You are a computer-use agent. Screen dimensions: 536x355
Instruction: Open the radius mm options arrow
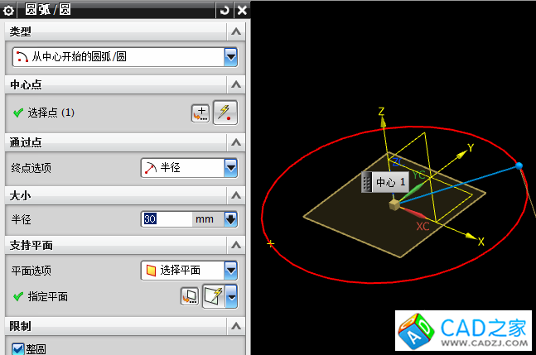coord(231,219)
